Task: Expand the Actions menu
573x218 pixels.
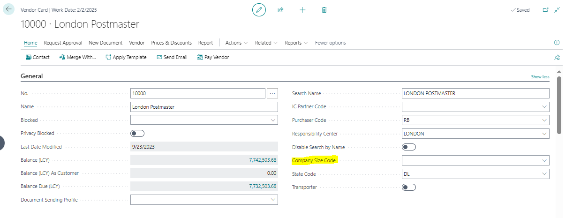Action: [x=236, y=43]
